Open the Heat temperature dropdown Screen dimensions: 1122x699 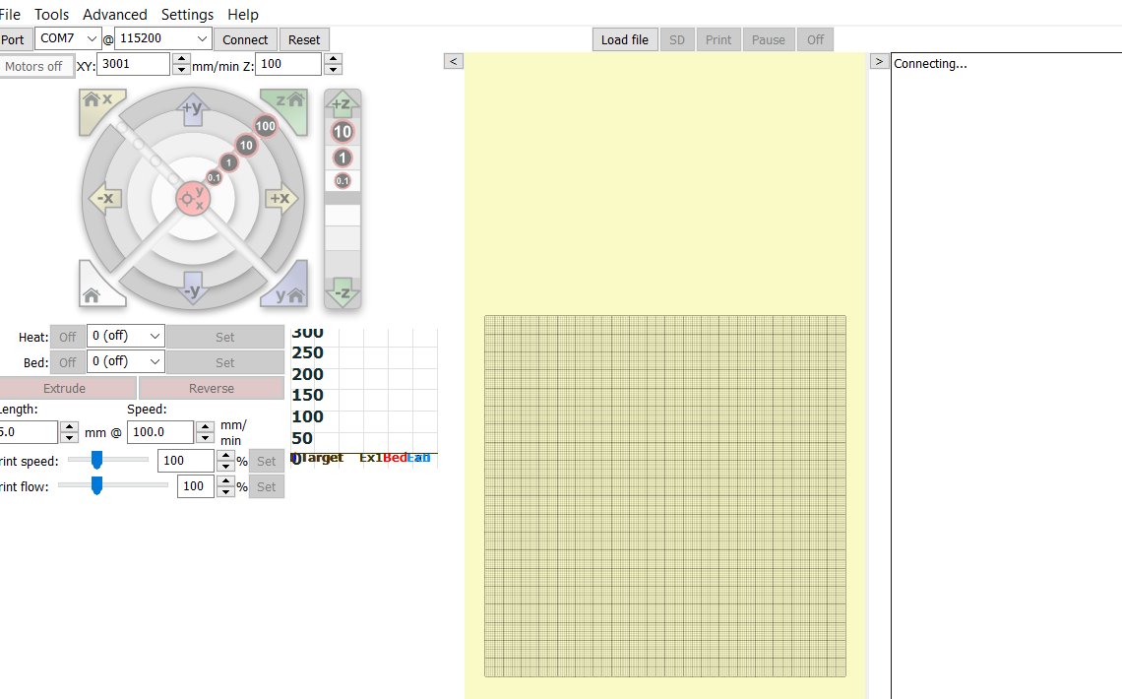126,336
